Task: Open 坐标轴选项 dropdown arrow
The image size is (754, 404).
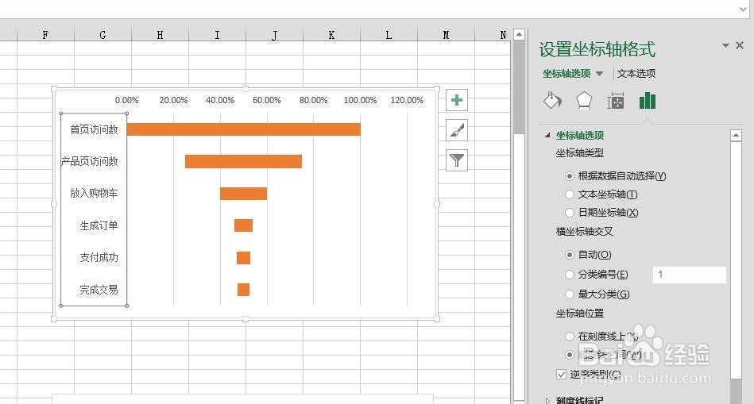Action: tap(599, 74)
